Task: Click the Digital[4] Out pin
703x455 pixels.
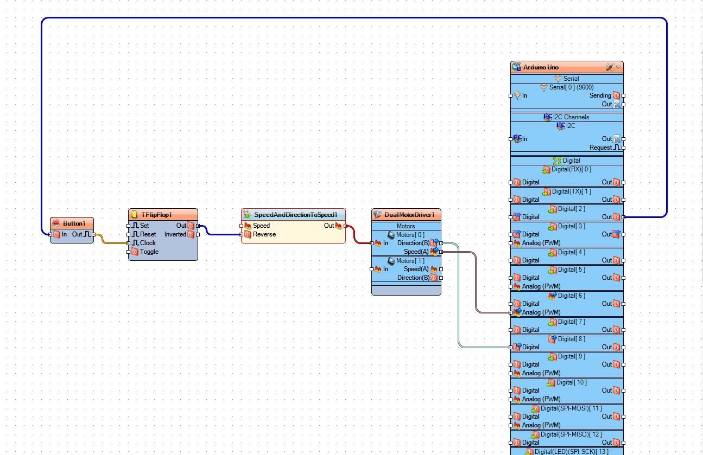Action: (x=624, y=260)
